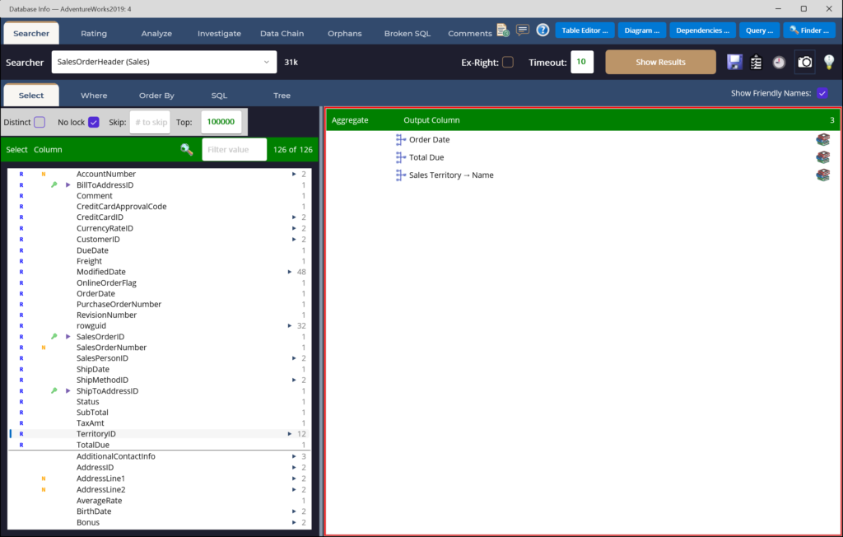Click the books icon on Sales Territory Name row
This screenshot has height=537, width=843.
click(x=822, y=175)
